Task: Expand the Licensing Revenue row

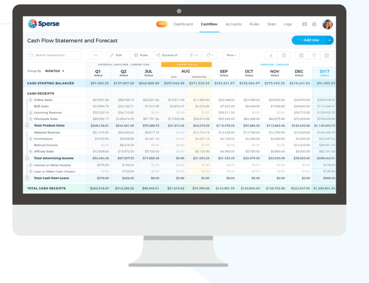Action: pyautogui.click(x=31, y=113)
